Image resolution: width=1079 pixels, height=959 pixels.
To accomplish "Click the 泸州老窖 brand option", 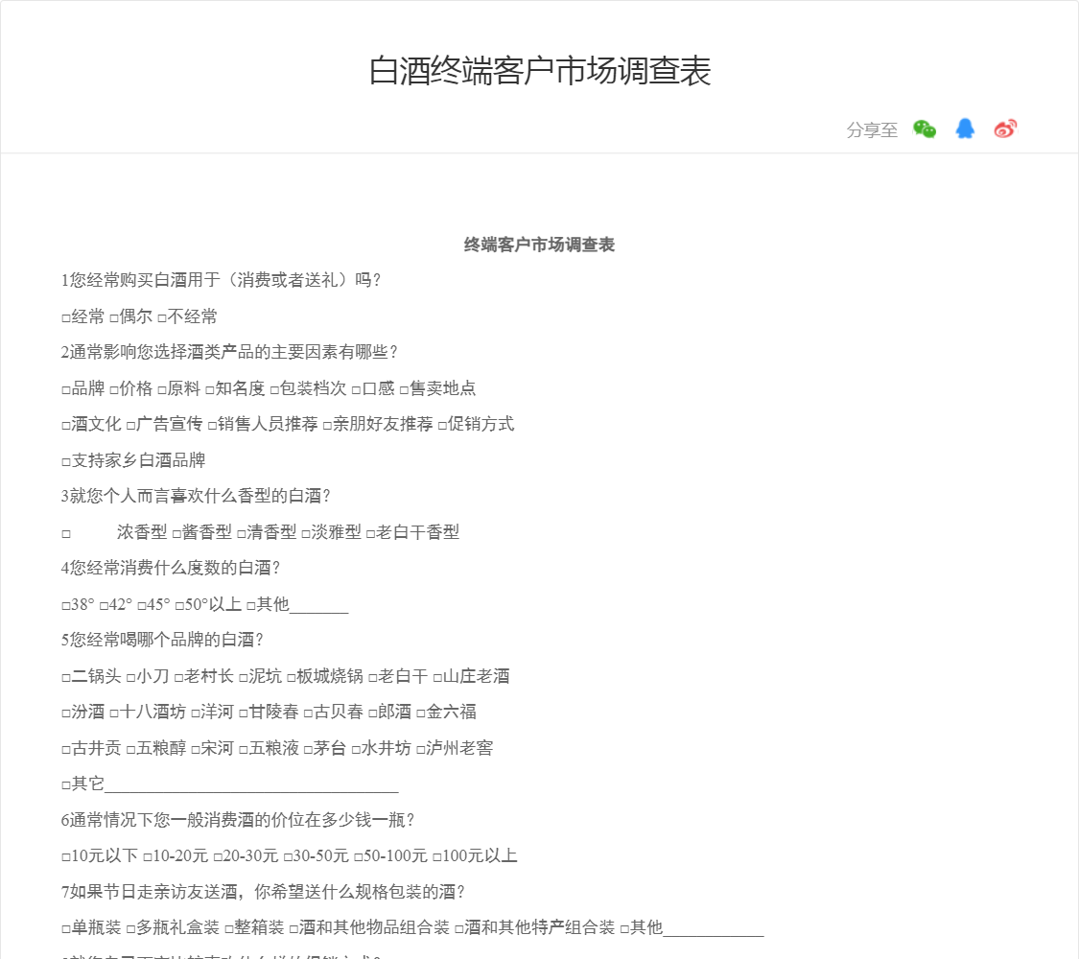I will 455,748.
